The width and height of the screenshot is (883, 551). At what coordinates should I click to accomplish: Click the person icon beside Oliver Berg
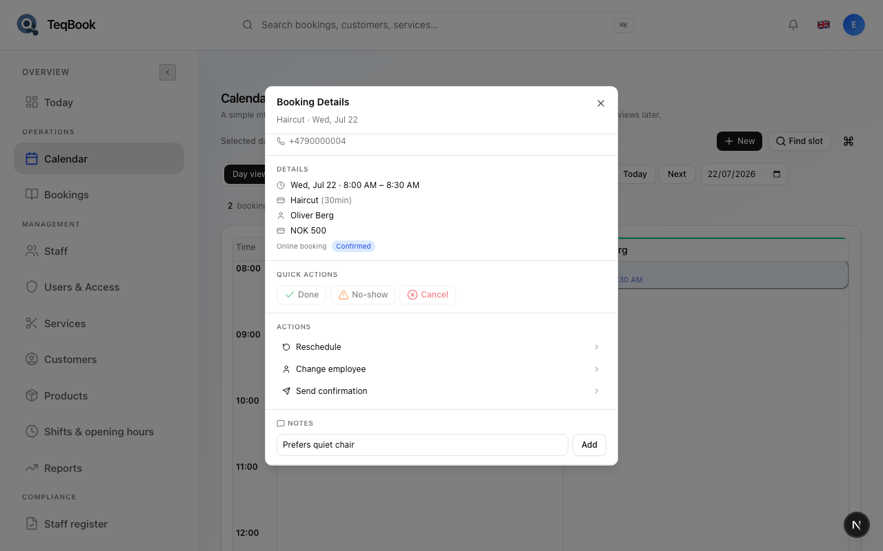[281, 216]
